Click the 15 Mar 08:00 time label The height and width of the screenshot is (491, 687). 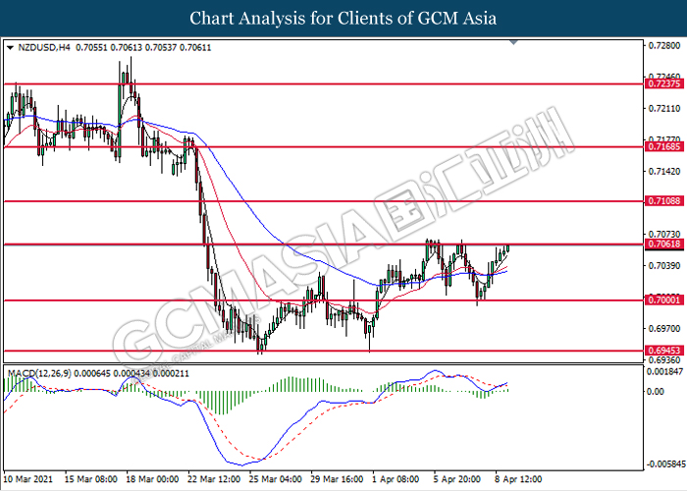point(90,479)
